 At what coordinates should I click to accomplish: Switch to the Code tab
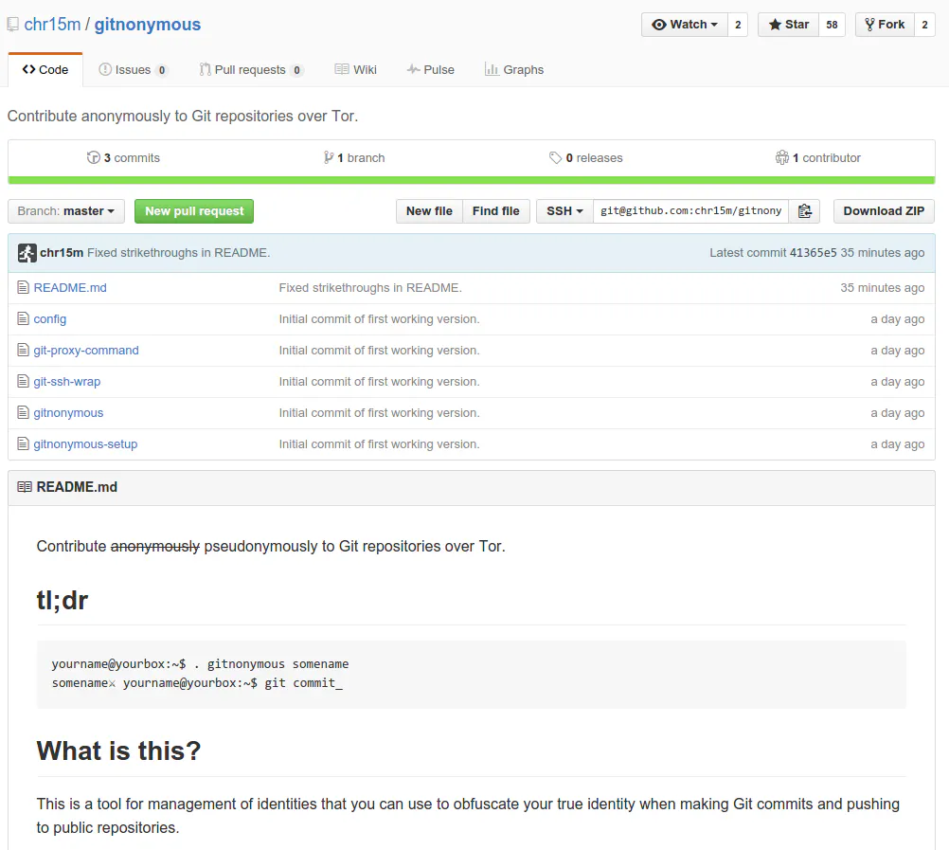45,69
